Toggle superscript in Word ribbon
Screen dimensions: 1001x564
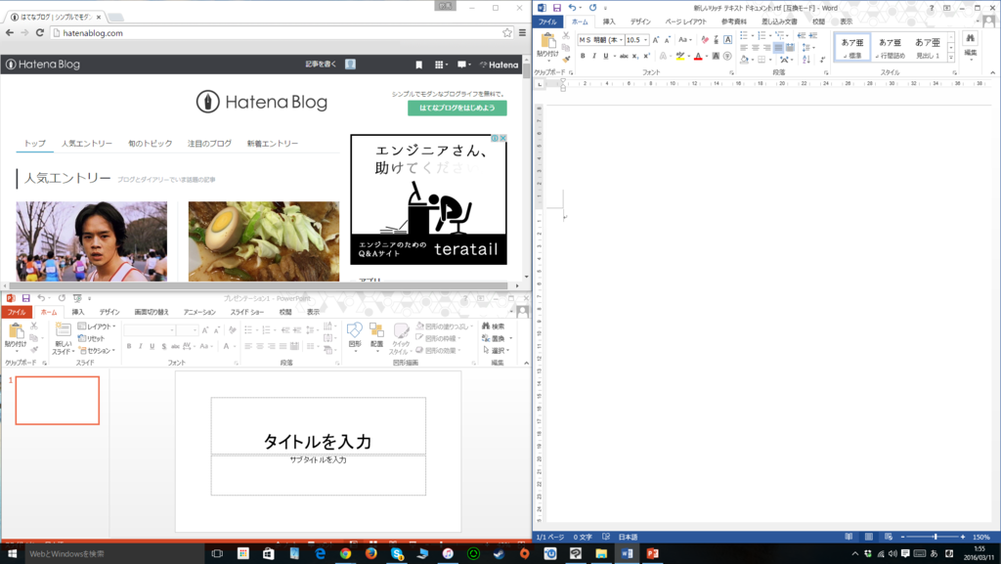click(647, 56)
